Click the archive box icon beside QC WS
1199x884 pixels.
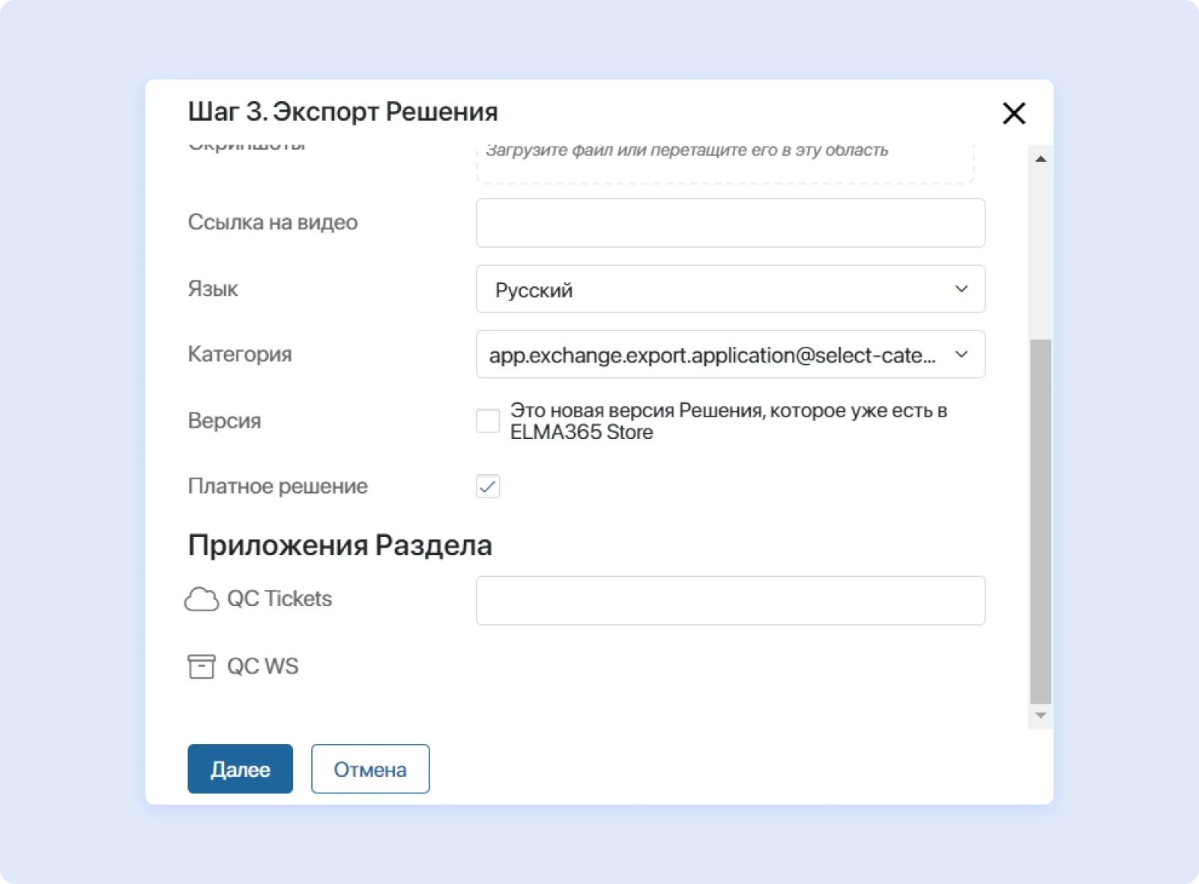(201, 666)
